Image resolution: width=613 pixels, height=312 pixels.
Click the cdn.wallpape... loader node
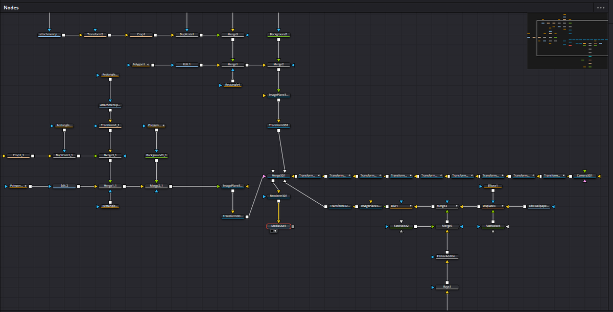538,206
